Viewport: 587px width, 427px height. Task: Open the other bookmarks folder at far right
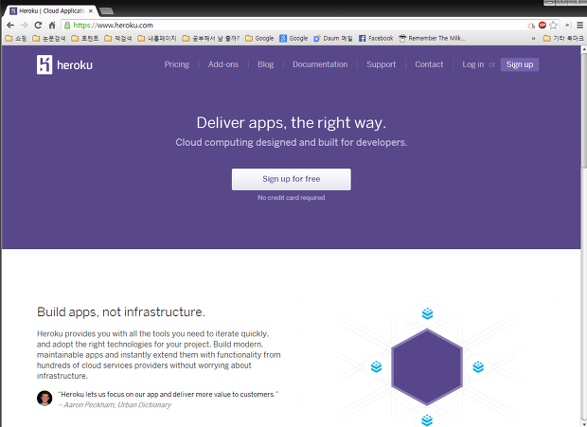563,38
